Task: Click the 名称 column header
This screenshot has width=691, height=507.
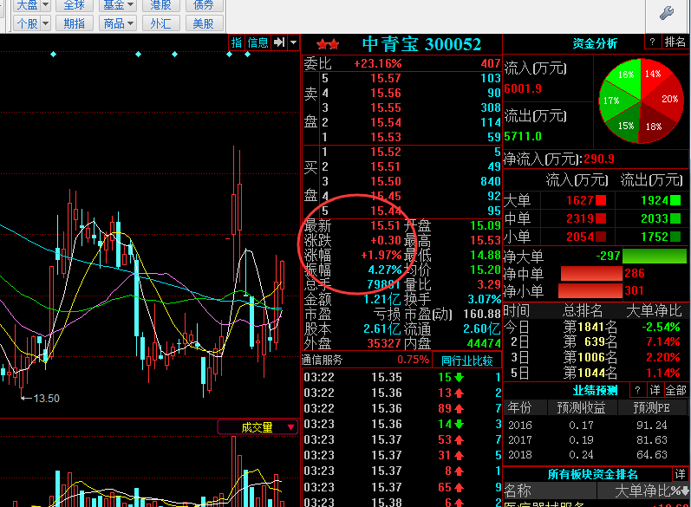Action: pos(518,491)
